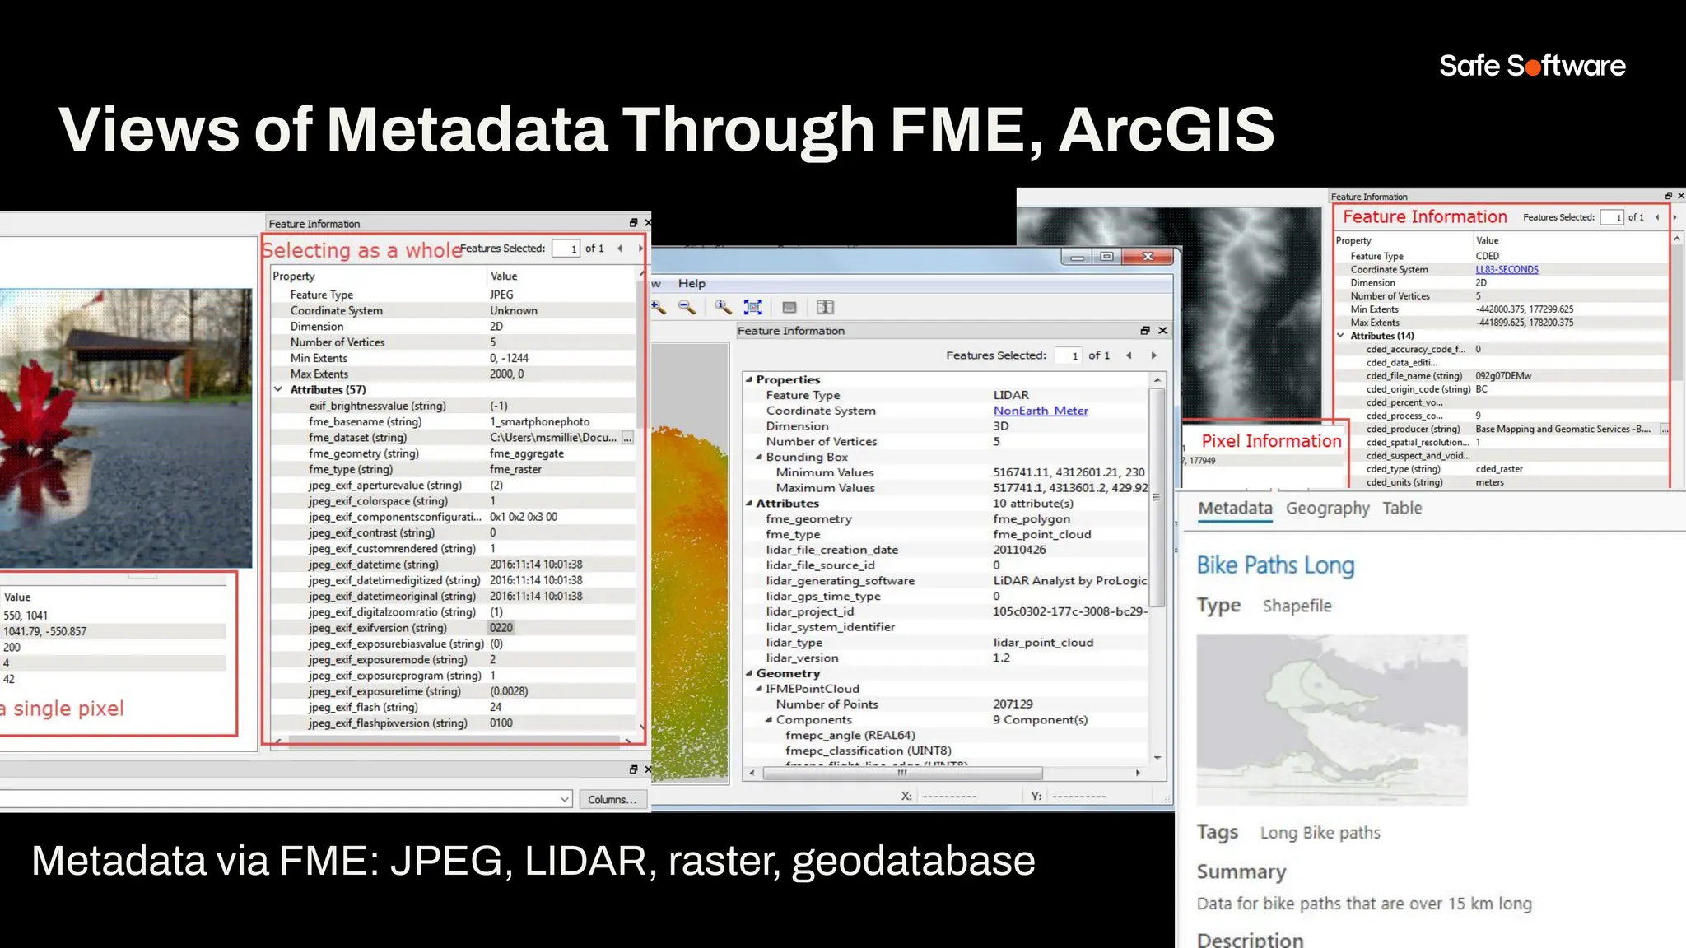This screenshot has width=1686, height=948.
Task: Click the Bike Paths map thumbnail
Action: tap(1331, 720)
